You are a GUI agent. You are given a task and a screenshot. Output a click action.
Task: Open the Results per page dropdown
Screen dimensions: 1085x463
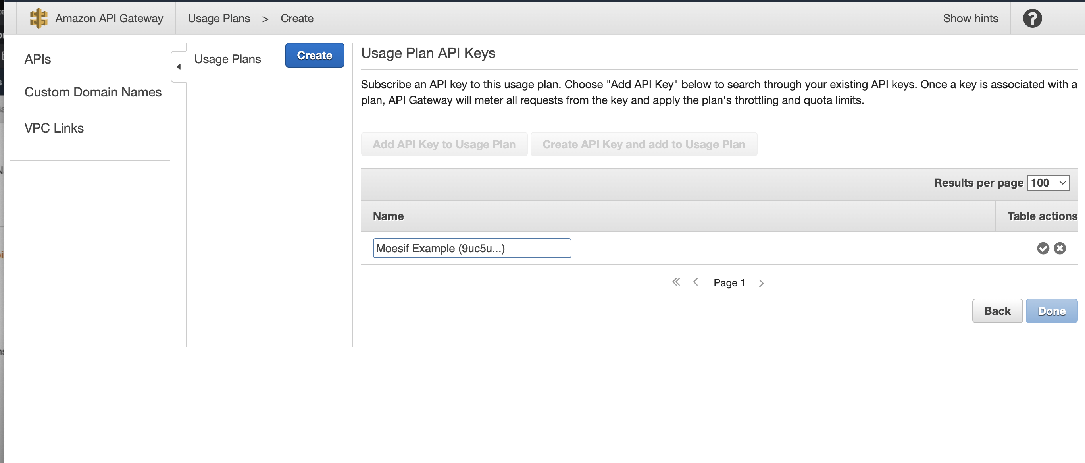[x=1048, y=182]
